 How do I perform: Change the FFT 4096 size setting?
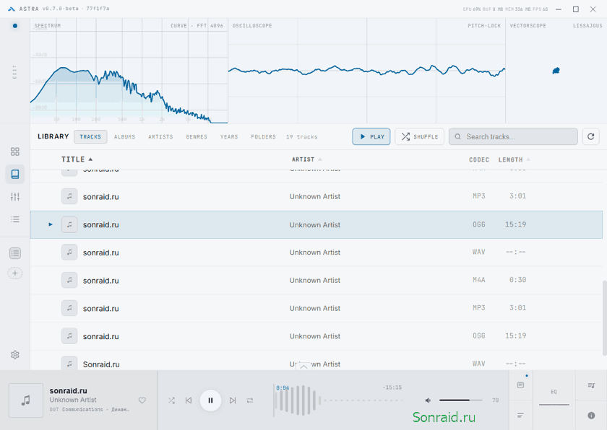[x=210, y=25]
